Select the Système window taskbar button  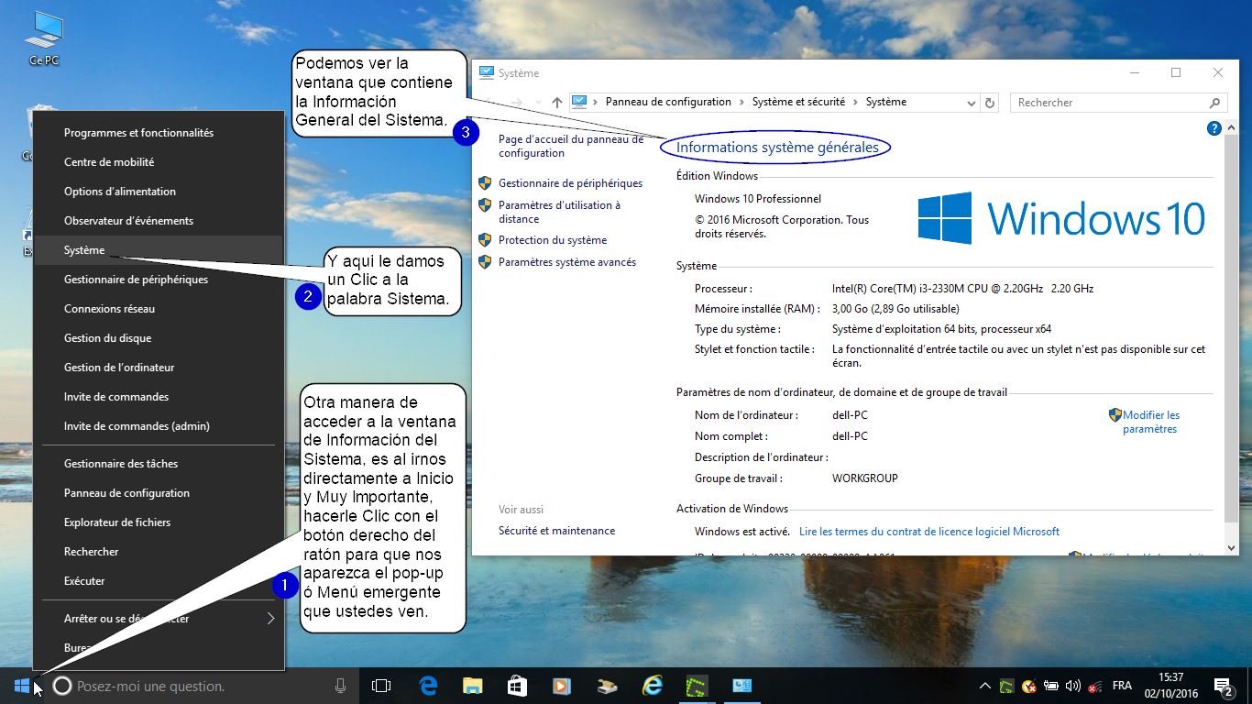pyautogui.click(x=741, y=686)
